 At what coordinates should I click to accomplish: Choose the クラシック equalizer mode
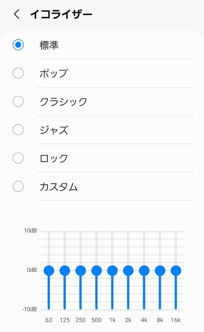[x=18, y=101]
